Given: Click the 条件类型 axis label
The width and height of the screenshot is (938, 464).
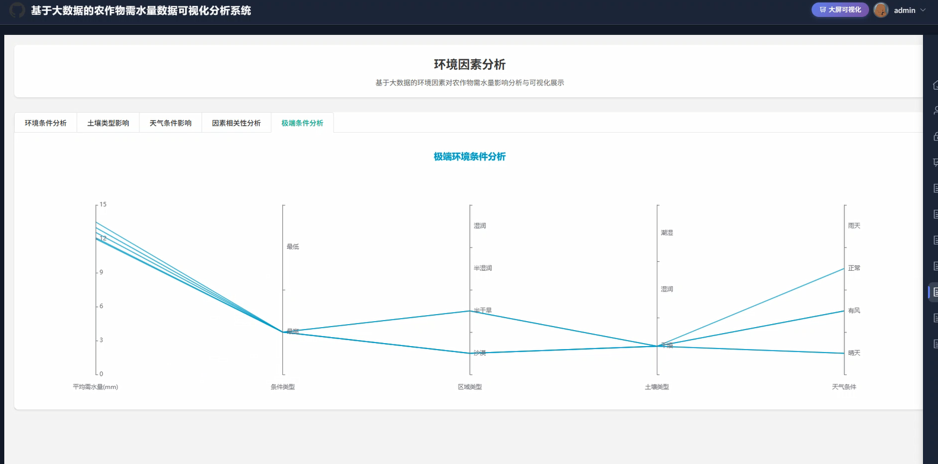Looking at the screenshot, I should [283, 387].
